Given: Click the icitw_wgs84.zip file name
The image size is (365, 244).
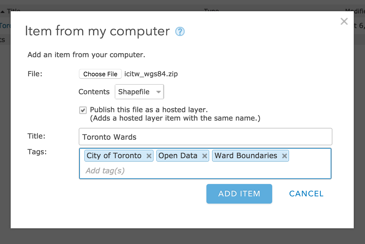Looking at the screenshot, I should pyautogui.click(x=151, y=74).
